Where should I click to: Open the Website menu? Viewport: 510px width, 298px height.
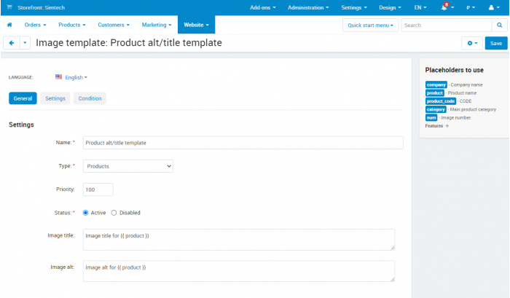click(x=196, y=25)
